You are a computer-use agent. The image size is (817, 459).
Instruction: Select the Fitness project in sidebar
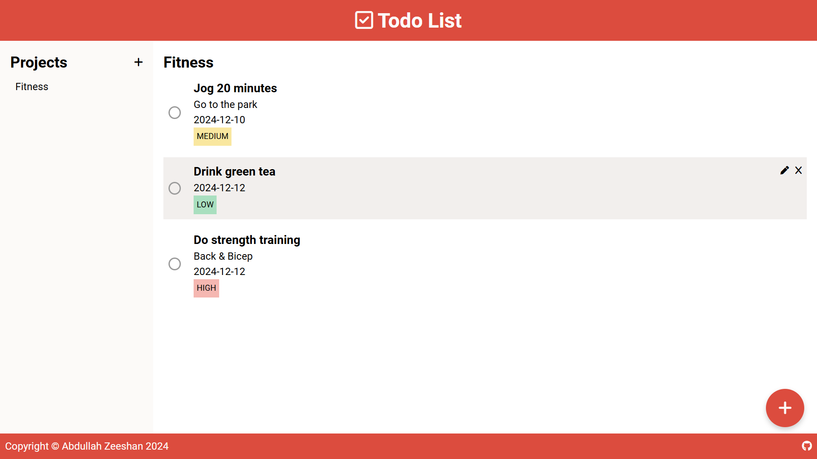click(x=32, y=87)
